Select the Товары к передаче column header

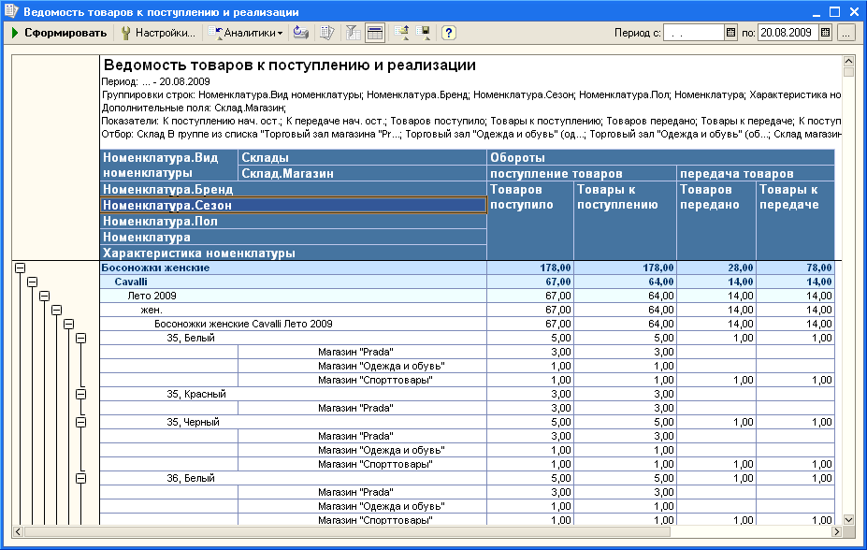point(795,221)
